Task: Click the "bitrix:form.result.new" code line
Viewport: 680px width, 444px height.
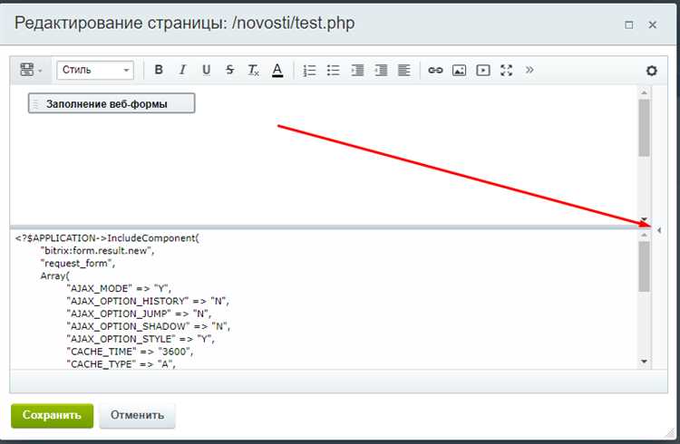Action: [97, 251]
